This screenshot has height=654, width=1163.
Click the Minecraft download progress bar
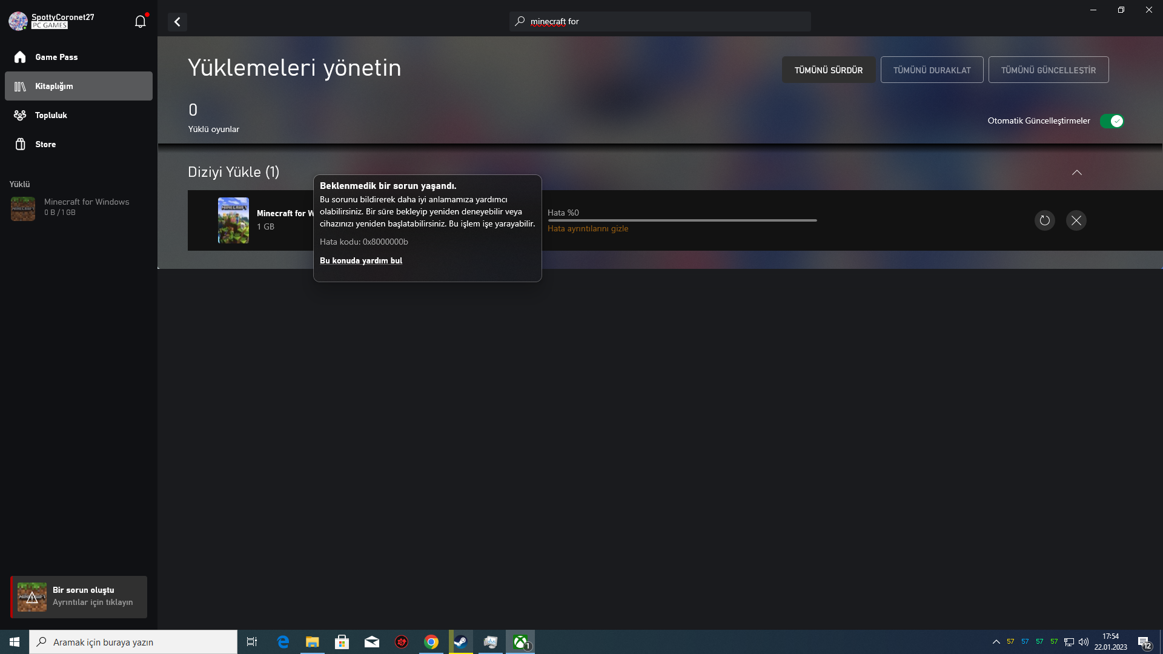[682, 220]
